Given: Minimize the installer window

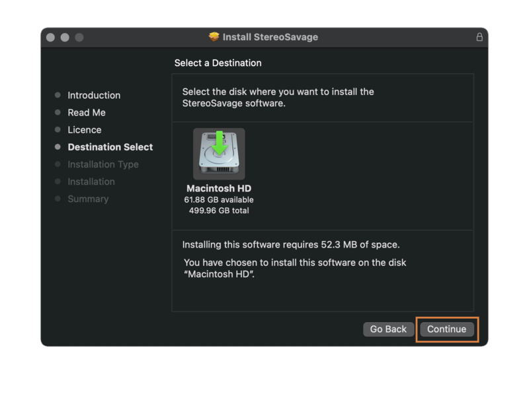Looking at the screenshot, I should pyautogui.click(x=65, y=38).
